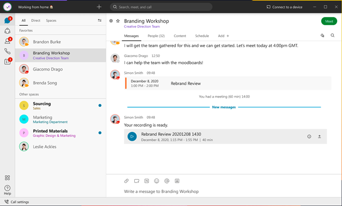Image resolution: width=342 pixels, height=206 pixels.
Task: Open the Meetings calendar icon
Action: click(x=8, y=61)
